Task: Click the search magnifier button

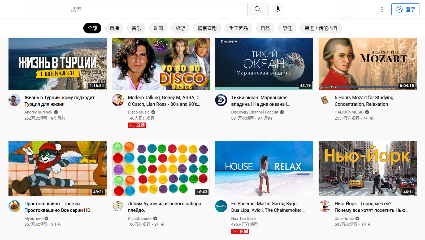Action: coord(258,9)
